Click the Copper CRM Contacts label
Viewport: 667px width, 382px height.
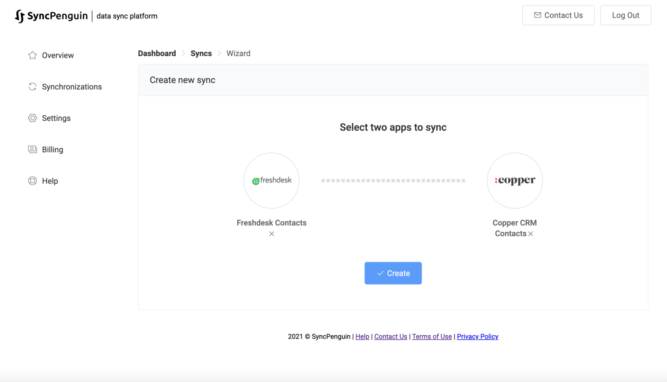tap(515, 228)
